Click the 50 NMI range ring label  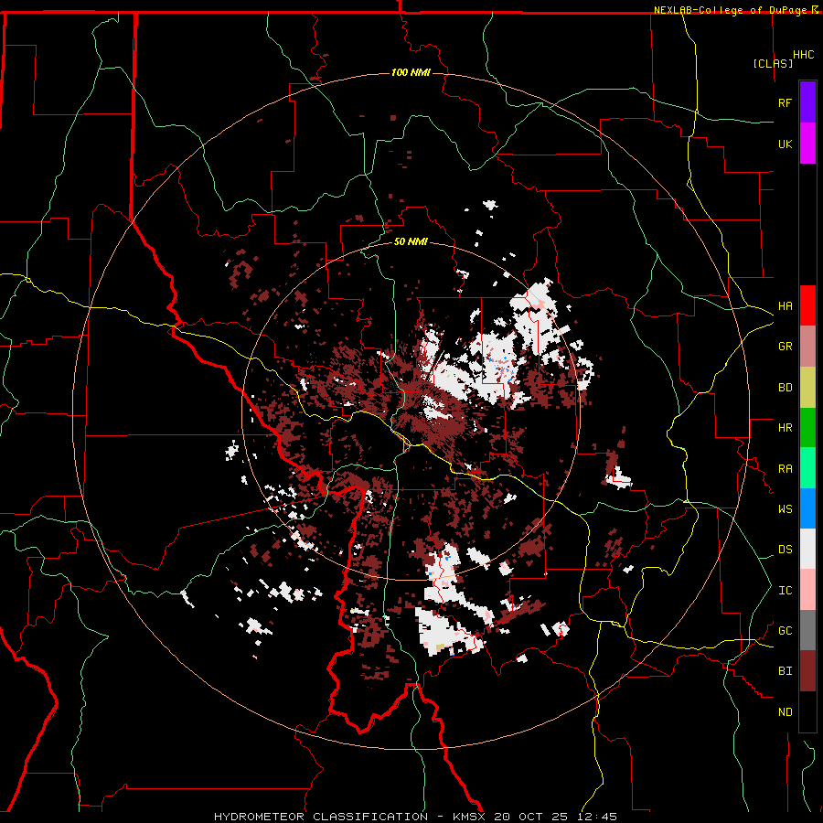point(411,241)
